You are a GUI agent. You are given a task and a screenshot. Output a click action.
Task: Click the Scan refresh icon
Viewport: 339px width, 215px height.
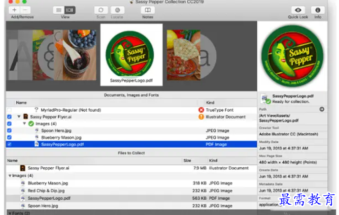click(101, 10)
